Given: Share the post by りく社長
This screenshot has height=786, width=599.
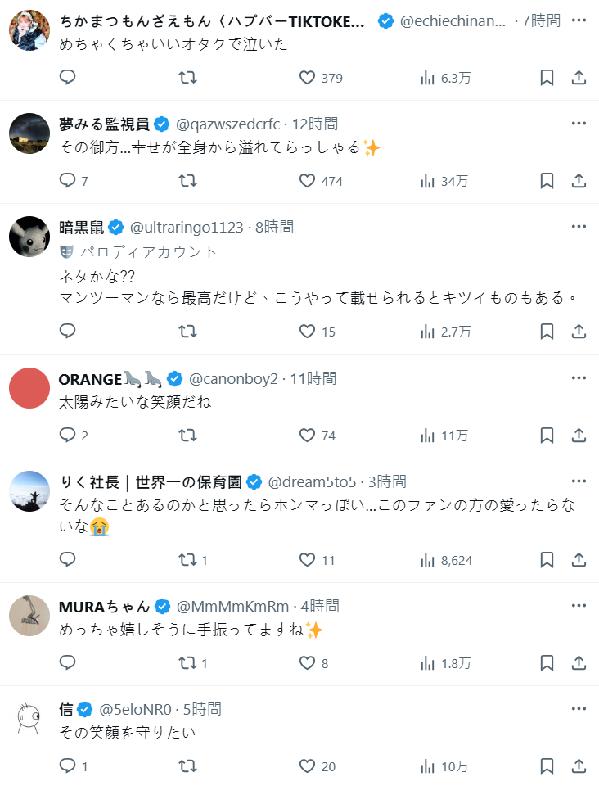Looking at the screenshot, I should tap(579, 560).
